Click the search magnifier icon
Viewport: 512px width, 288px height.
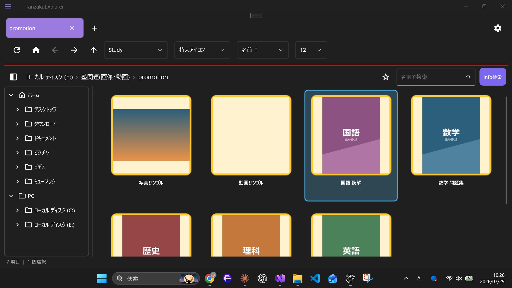pyautogui.click(x=468, y=77)
